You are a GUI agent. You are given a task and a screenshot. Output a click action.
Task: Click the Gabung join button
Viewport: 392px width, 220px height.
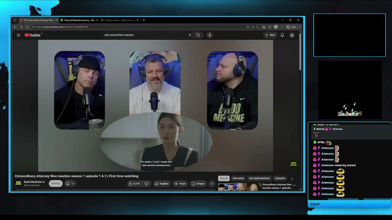click(x=56, y=183)
